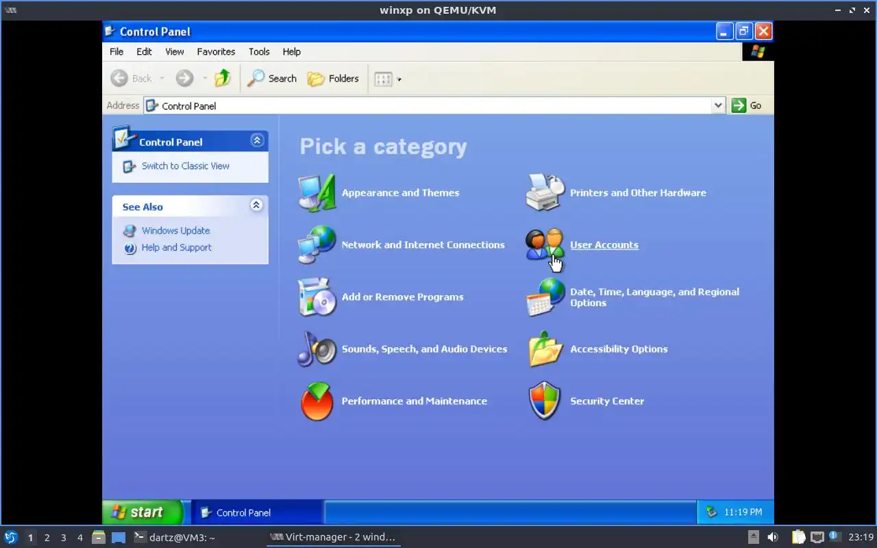Open the Windows Update link
Image resolution: width=877 pixels, height=548 pixels.
point(175,231)
